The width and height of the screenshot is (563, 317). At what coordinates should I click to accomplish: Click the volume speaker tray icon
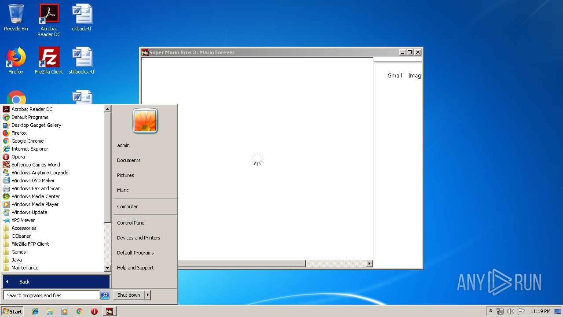(510, 311)
